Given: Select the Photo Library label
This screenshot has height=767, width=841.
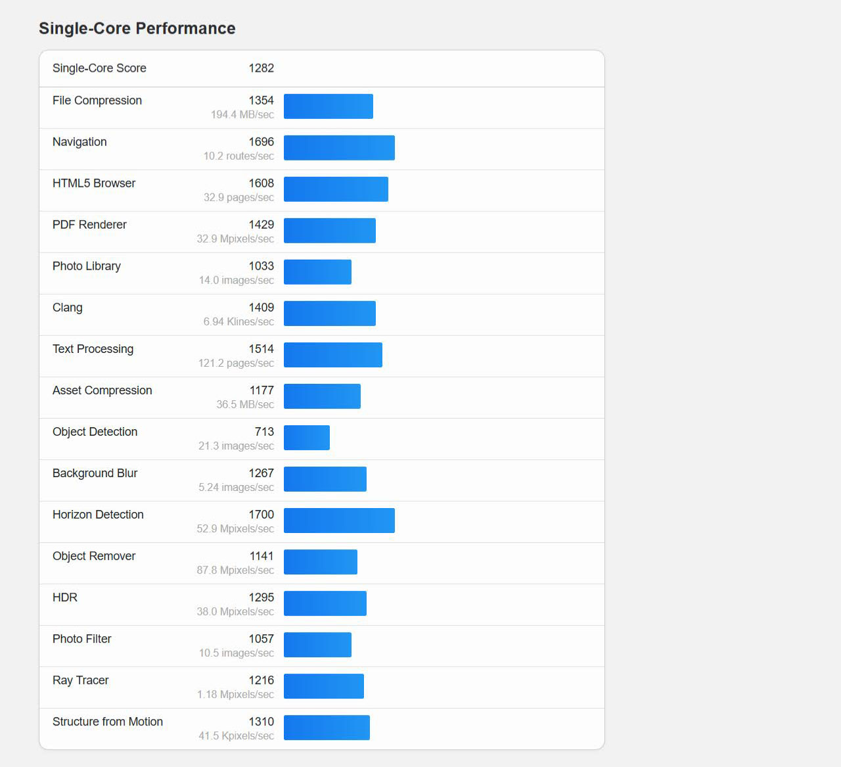Looking at the screenshot, I should point(87,266).
